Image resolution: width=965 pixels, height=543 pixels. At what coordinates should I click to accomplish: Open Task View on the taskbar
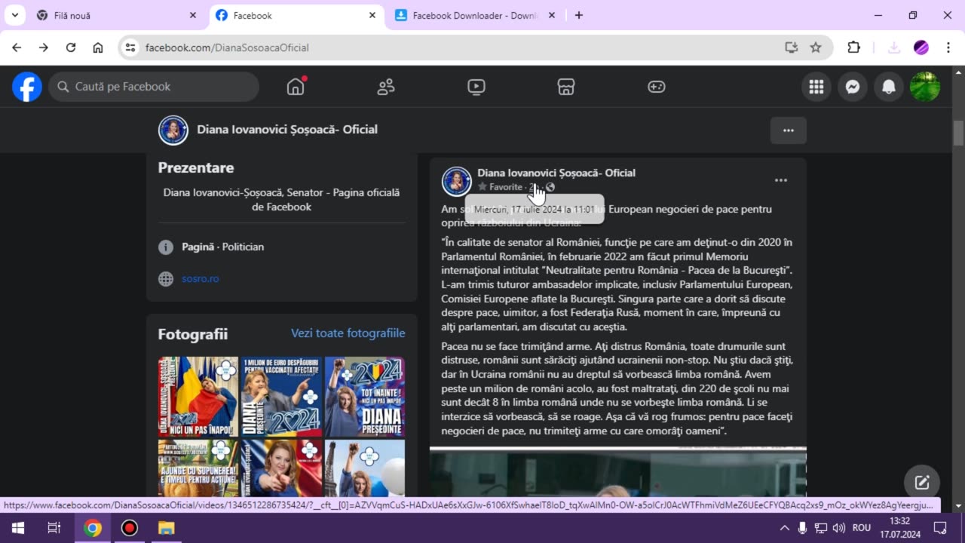point(54,528)
